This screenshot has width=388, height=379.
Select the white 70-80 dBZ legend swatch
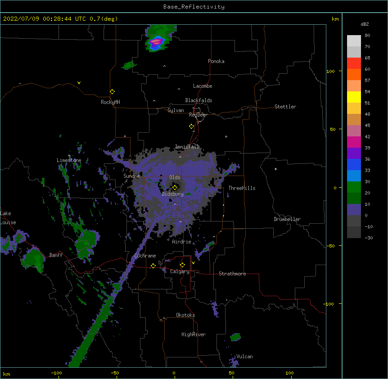tap(354, 41)
